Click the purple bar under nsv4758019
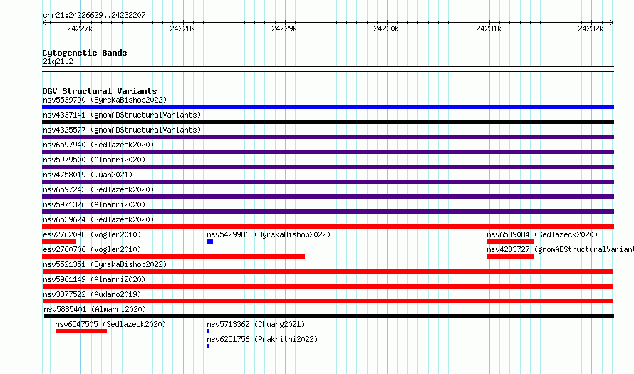634x374 pixels. (x=328, y=182)
